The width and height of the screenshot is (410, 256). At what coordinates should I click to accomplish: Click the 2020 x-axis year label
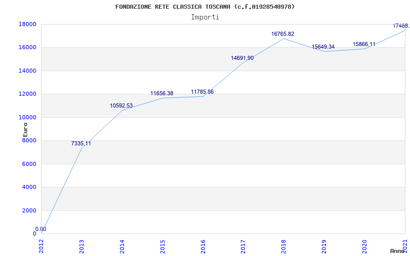(364, 246)
